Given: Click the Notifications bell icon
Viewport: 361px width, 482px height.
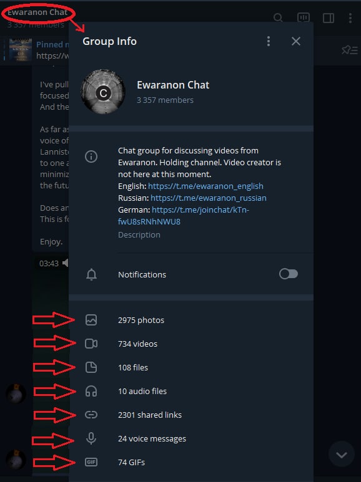Looking at the screenshot, I should click(x=91, y=274).
